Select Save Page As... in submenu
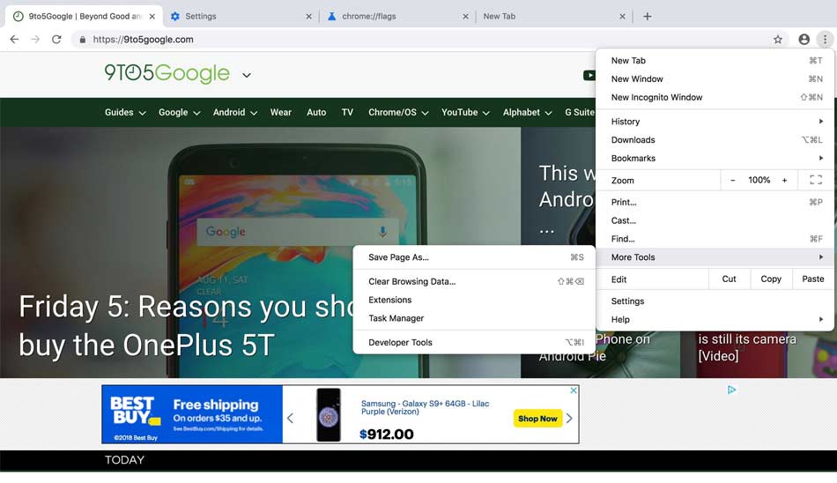The width and height of the screenshot is (837, 483). pos(474,257)
